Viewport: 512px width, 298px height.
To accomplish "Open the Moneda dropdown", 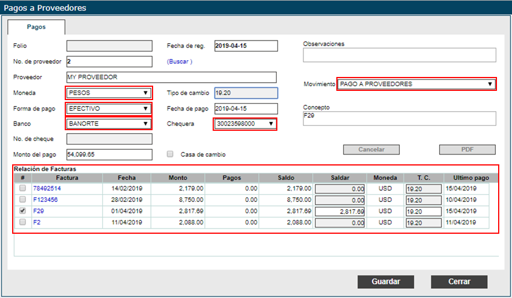I will (109, 93).
